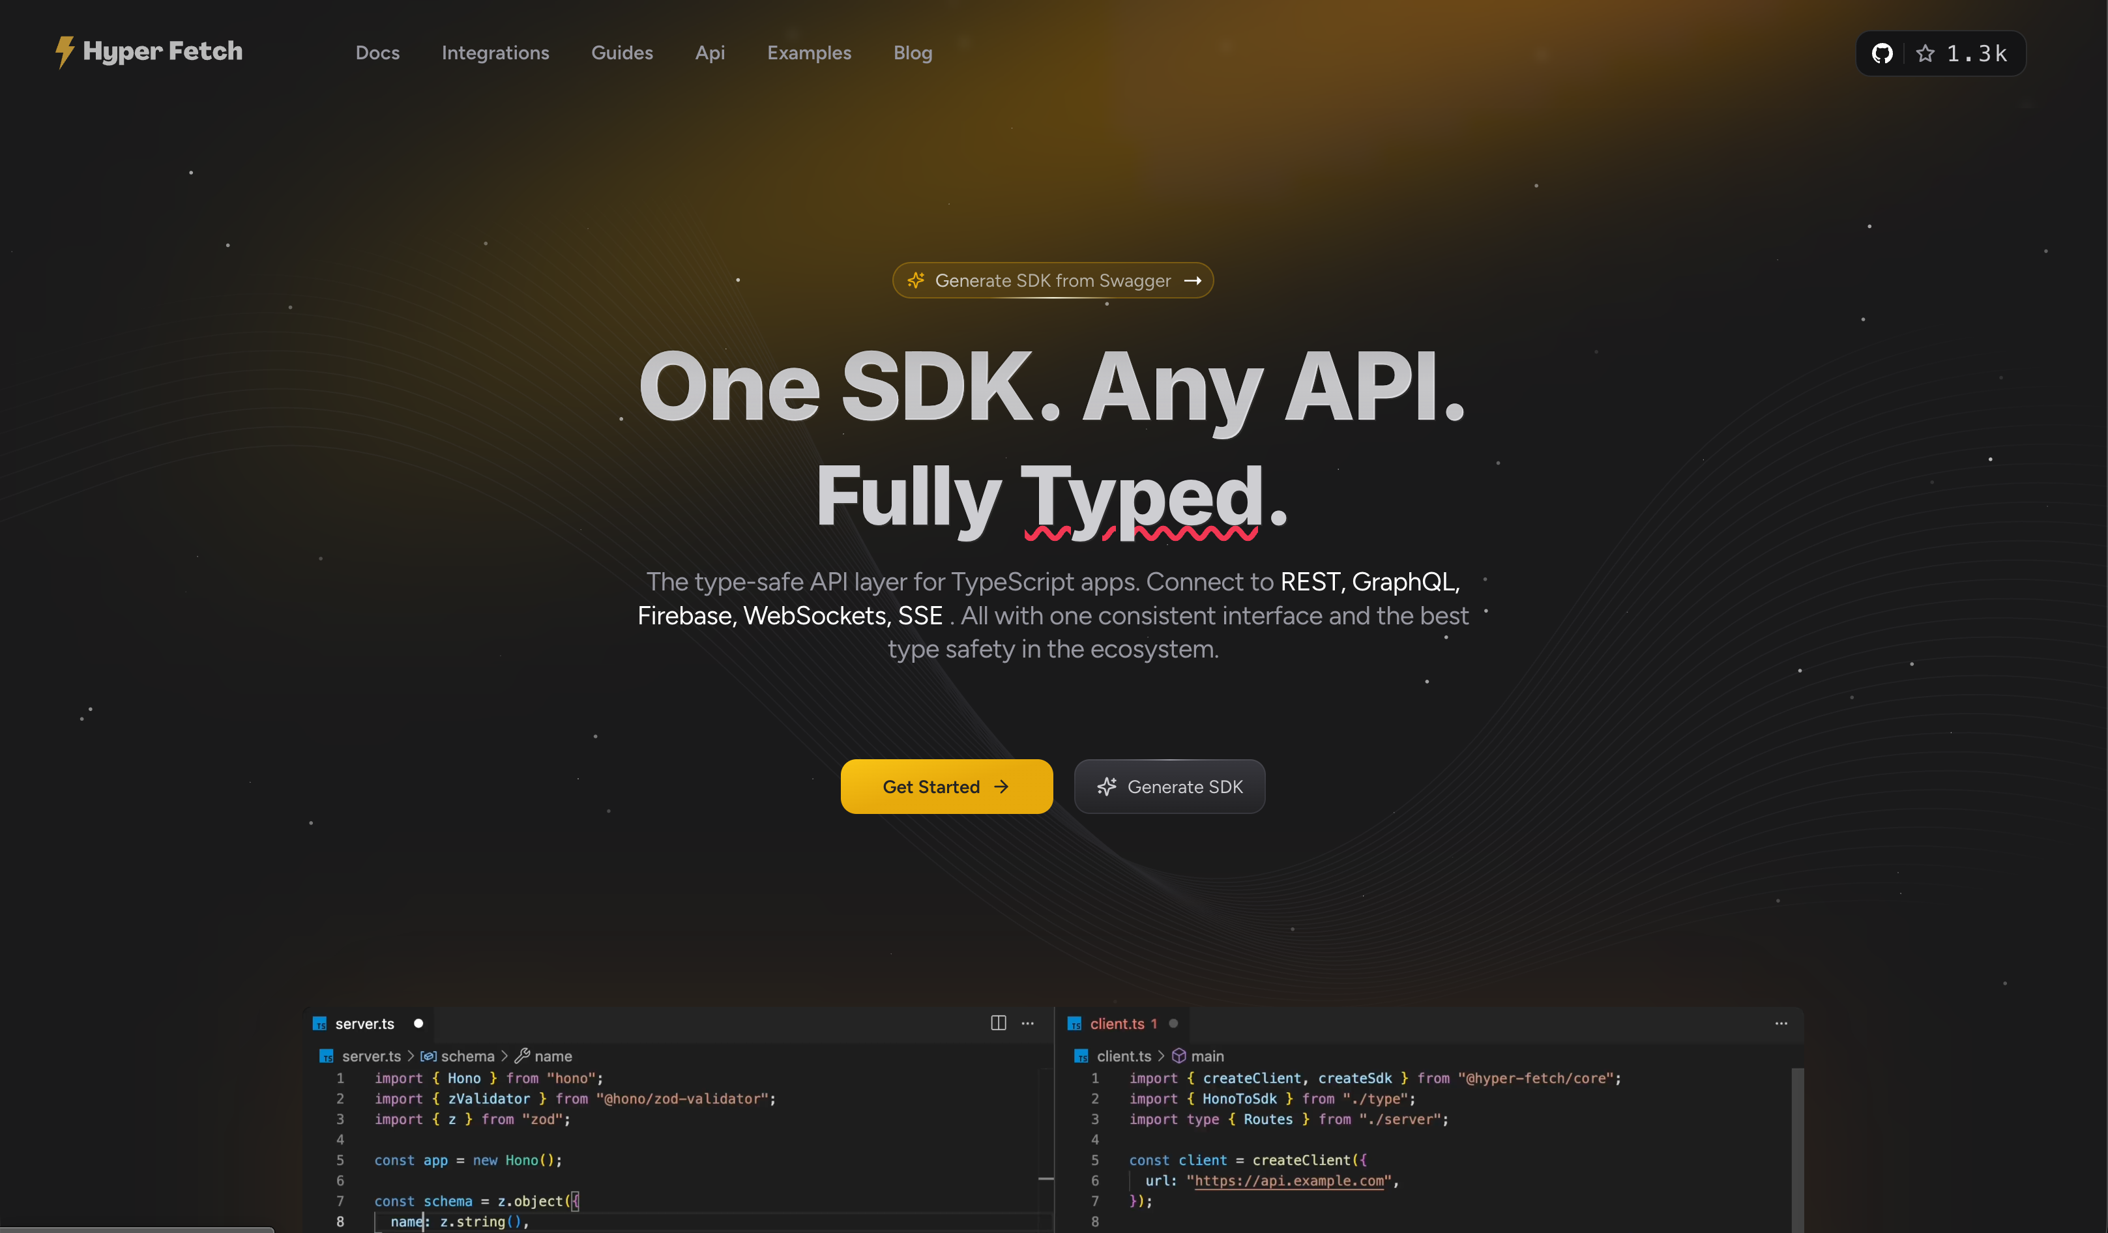Open the 1.3k GitHub stars count
The width and height of the screenshot is (2108, 1233).
[x=1977, y=53]
